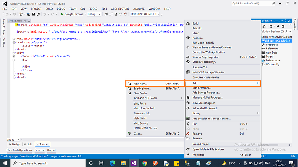Open Solution Explorer window options dropdown
Screen dimensions: 298x167
click(282, 21)
